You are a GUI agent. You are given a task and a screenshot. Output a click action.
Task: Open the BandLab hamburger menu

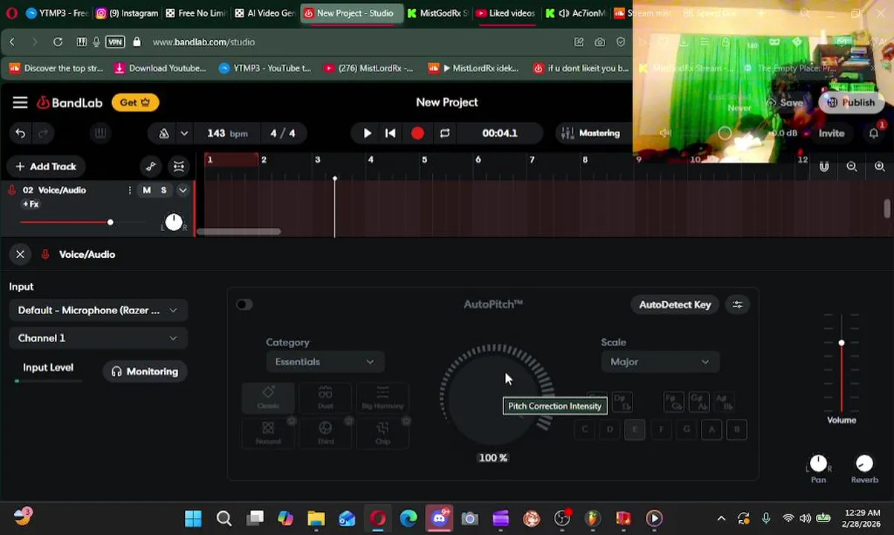[20, 103]
